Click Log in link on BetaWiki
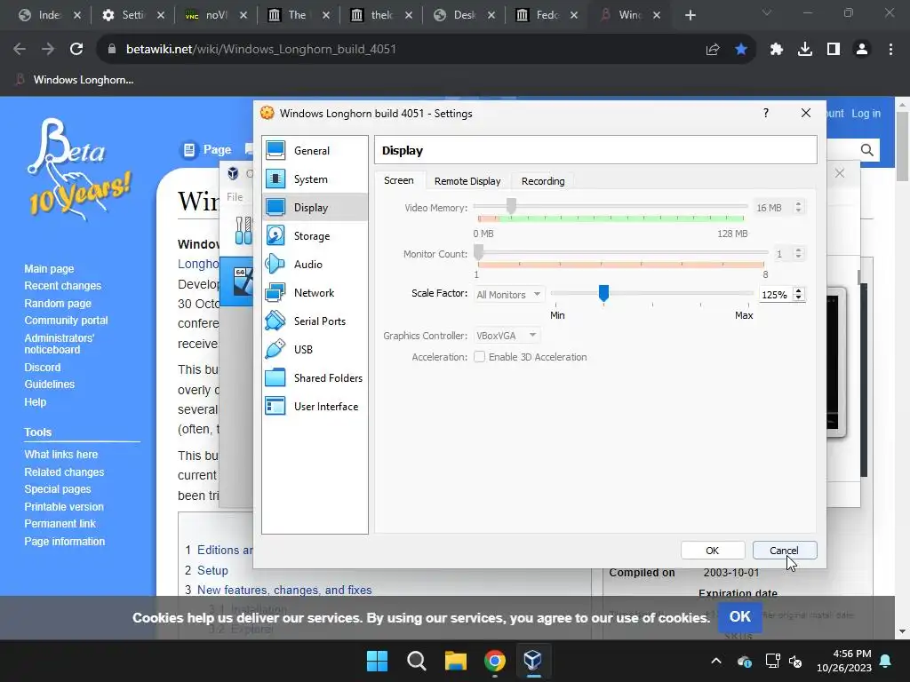The image size is (910, 682). 866,113
